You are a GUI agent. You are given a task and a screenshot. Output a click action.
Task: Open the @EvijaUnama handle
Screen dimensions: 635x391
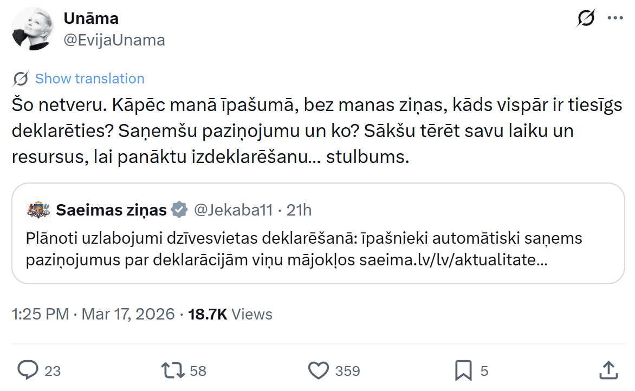pos(114,40)
